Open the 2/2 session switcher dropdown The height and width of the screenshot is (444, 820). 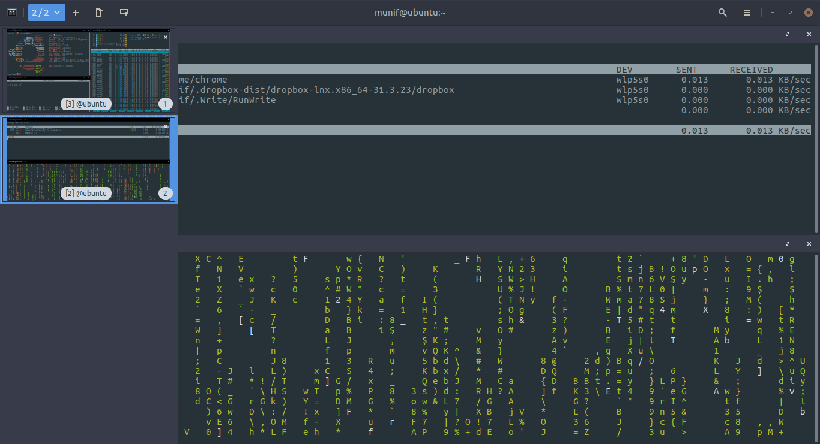[x=46, y=12]
